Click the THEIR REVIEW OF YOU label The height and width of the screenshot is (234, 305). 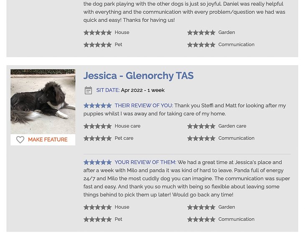[x=144, y=106]
